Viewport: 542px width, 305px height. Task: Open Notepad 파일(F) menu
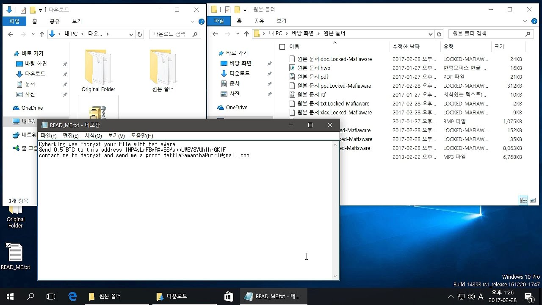(48, 136)
